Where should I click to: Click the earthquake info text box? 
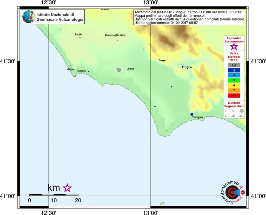point(189,17)
